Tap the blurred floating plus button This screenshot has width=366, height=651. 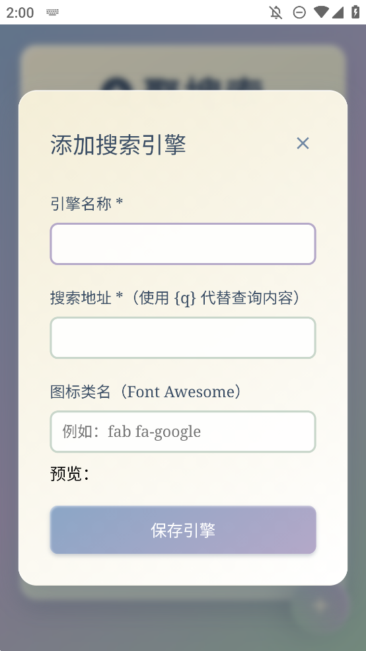coord(320,606)
